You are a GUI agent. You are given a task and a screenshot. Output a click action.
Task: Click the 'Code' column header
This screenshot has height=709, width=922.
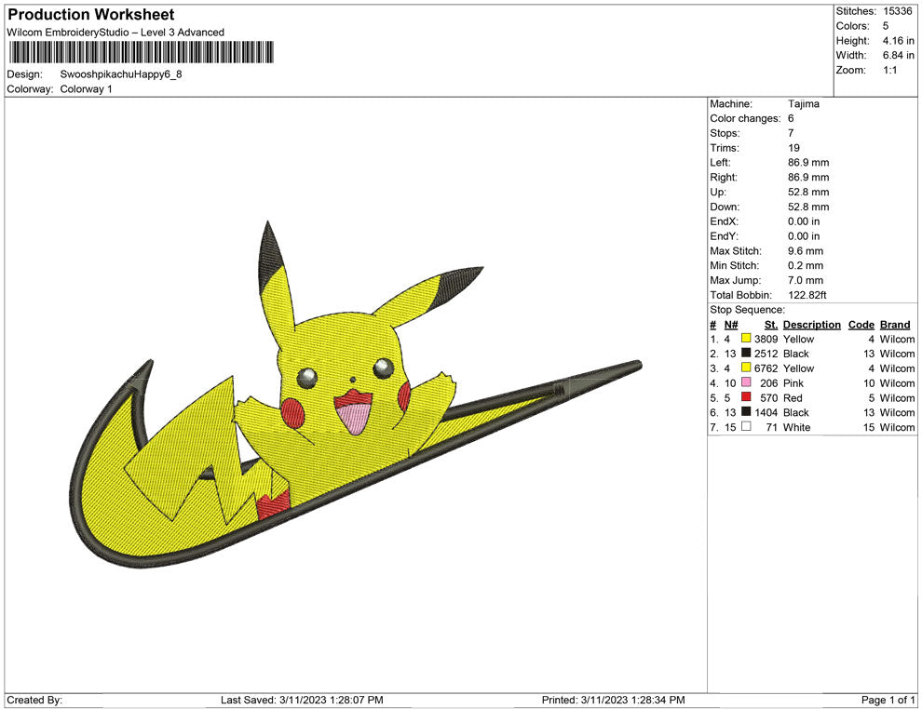(x=861, y=324)
